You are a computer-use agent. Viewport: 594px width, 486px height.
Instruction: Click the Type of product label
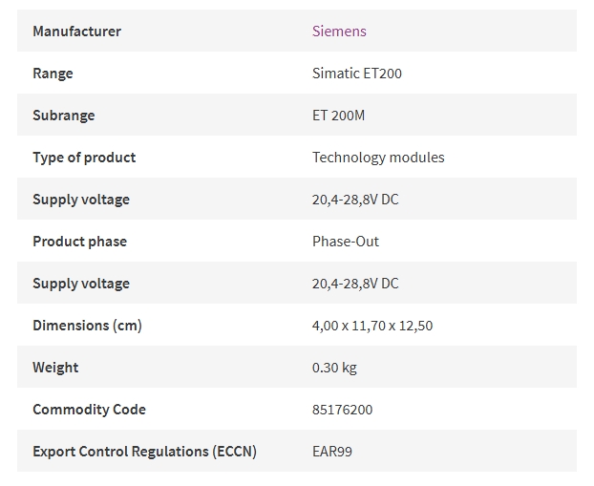click(84, 158)
